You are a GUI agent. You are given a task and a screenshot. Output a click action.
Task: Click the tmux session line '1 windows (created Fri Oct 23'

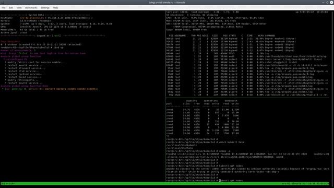(41, 44)
